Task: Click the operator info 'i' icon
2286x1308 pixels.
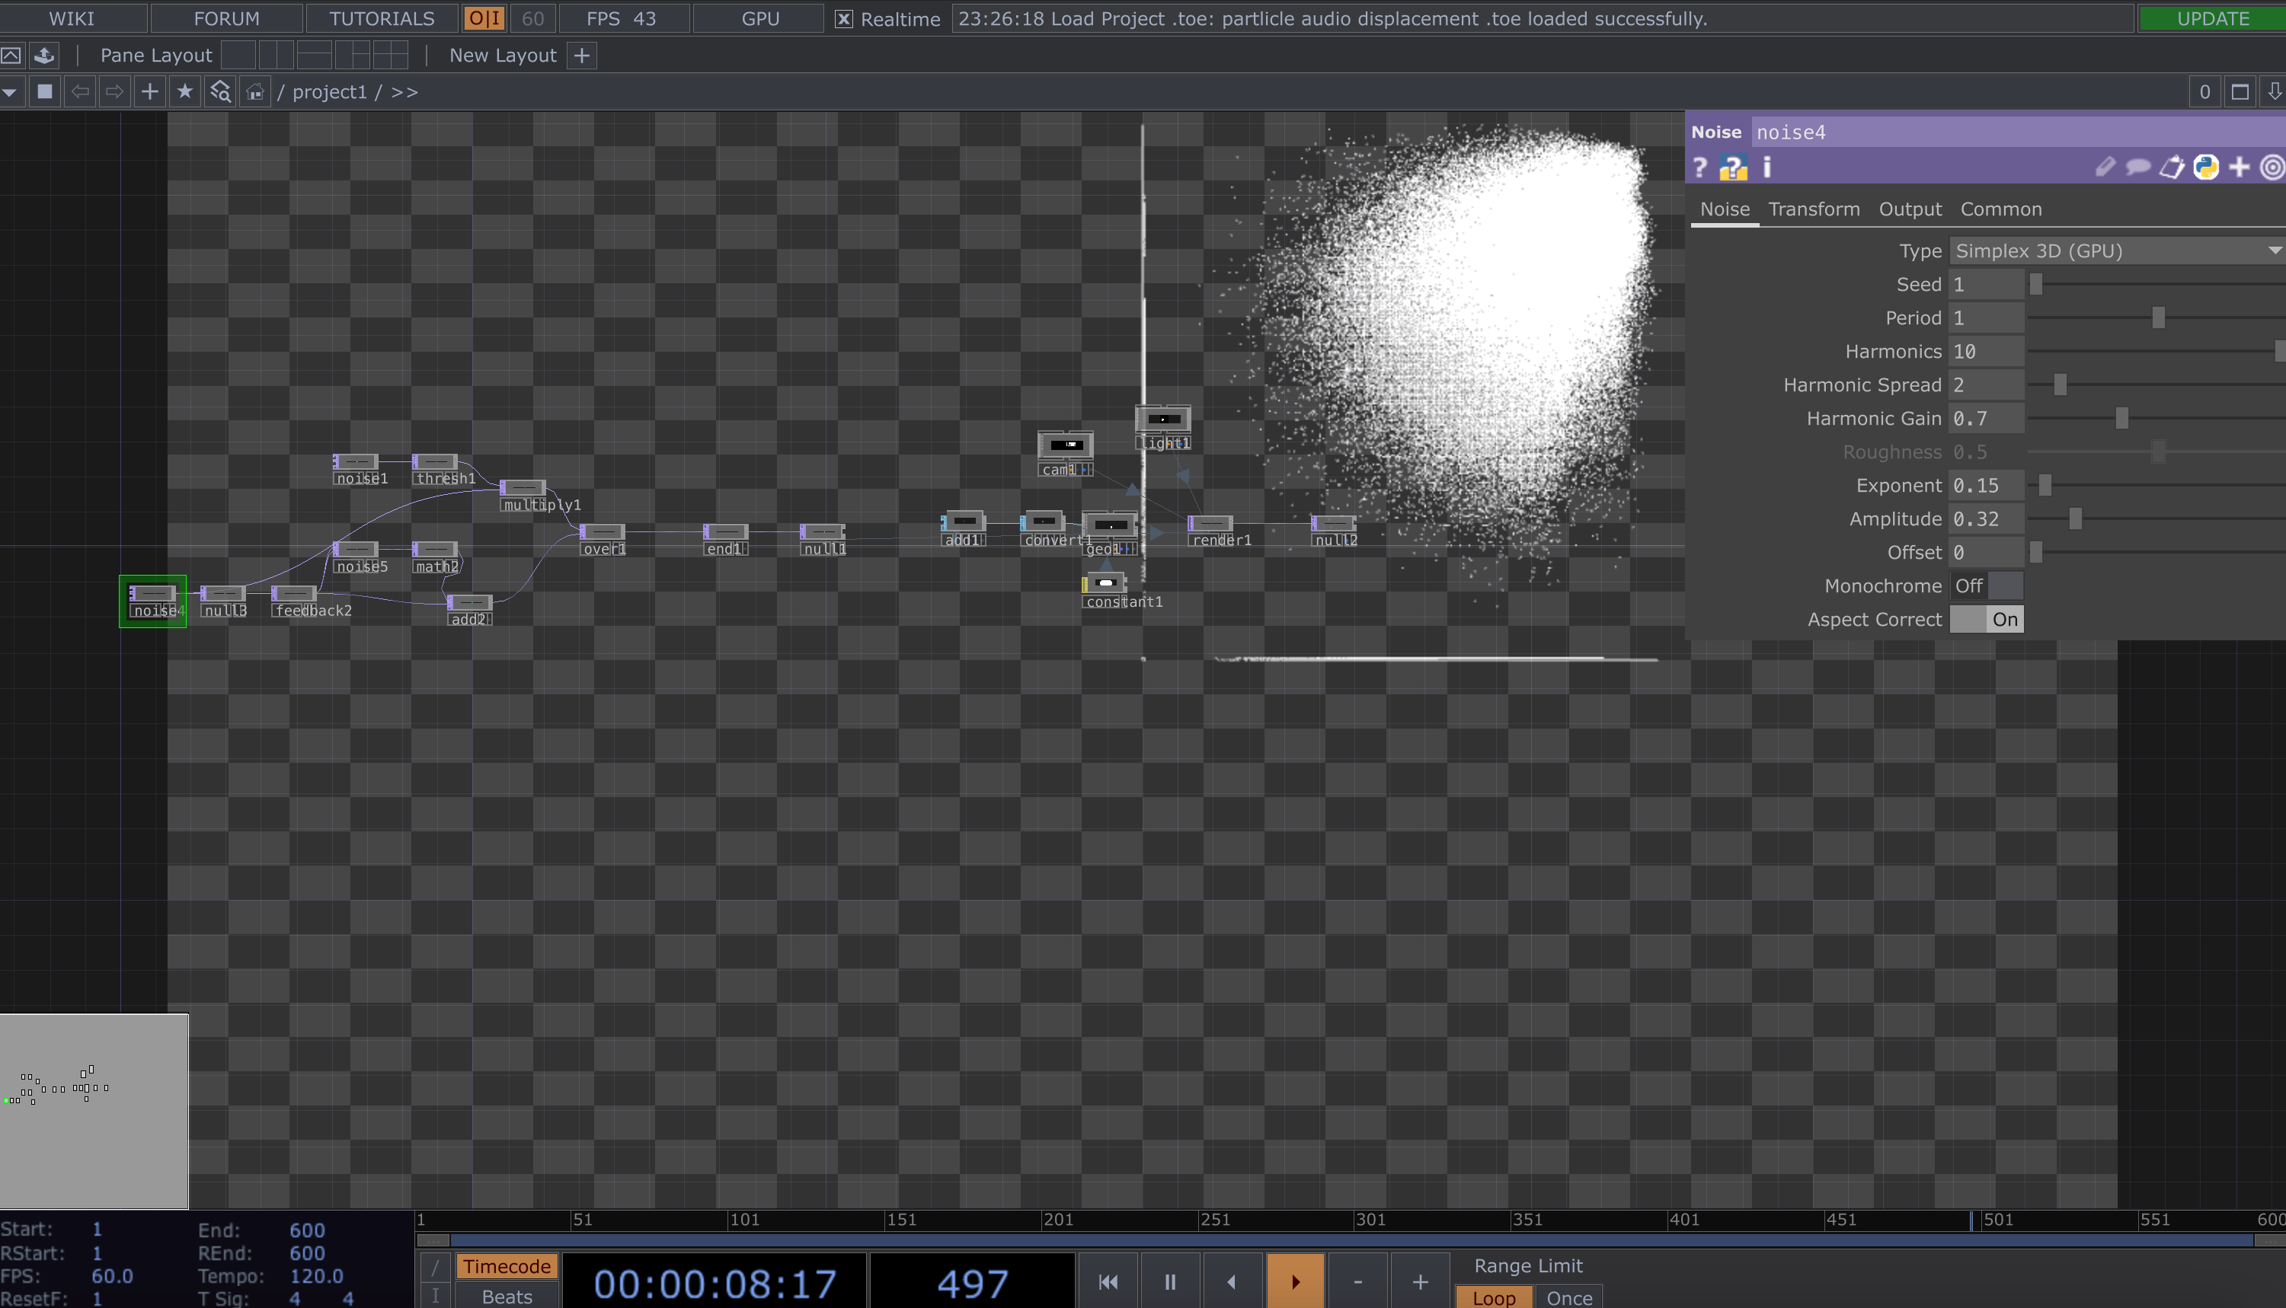Action: coord(1766,168)
